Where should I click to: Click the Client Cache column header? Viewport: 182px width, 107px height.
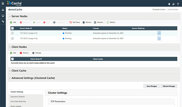(98, 59)
